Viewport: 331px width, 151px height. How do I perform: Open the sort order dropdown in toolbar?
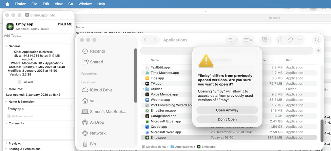click(x=248, y=40)
